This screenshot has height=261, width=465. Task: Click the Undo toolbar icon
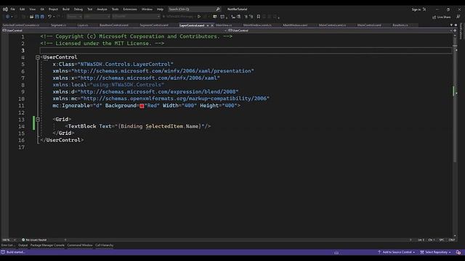tap(49, 17)
